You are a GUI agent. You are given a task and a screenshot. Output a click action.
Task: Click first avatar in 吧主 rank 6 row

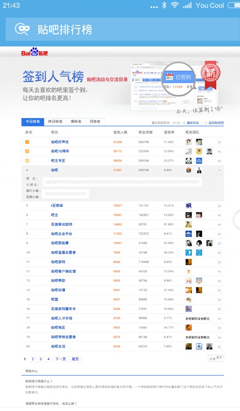(x=188, y=215)
